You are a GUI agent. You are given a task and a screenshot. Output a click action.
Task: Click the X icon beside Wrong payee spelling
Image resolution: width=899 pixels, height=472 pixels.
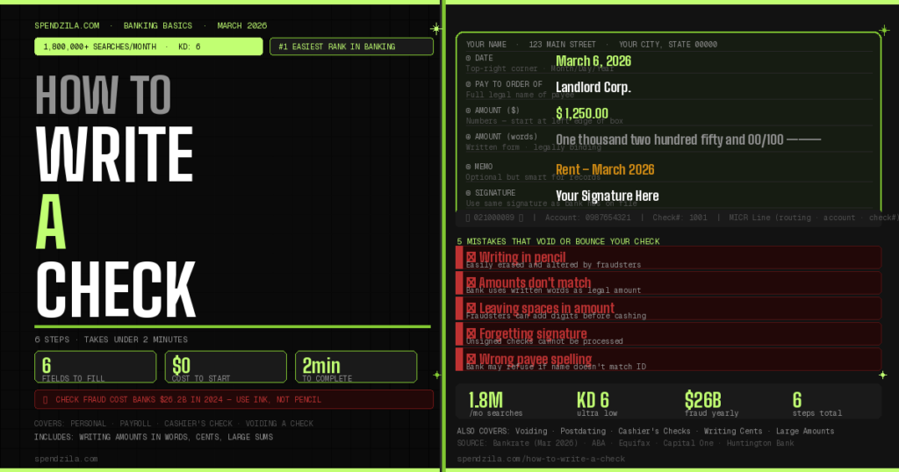pyautogui.click(x=471, y=359)
